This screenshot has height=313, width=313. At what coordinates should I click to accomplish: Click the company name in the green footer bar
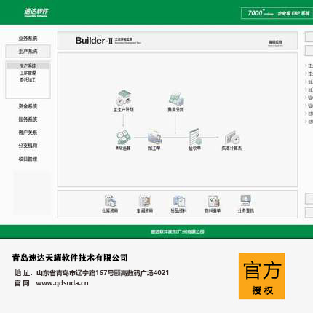178,231
